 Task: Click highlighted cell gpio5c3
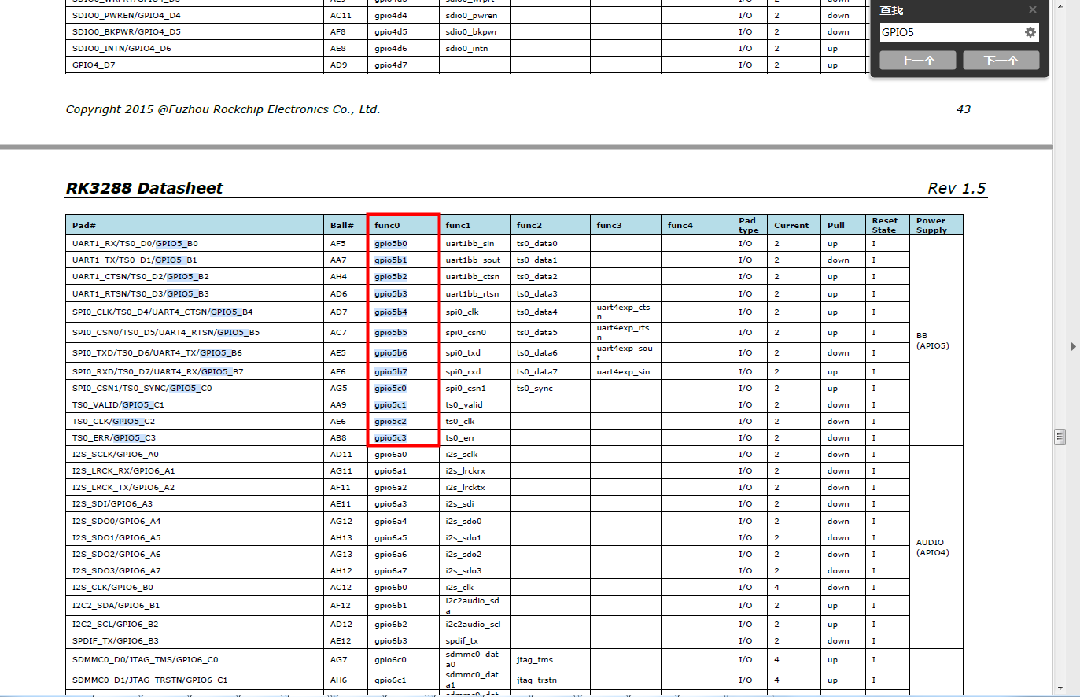point(391,438)
